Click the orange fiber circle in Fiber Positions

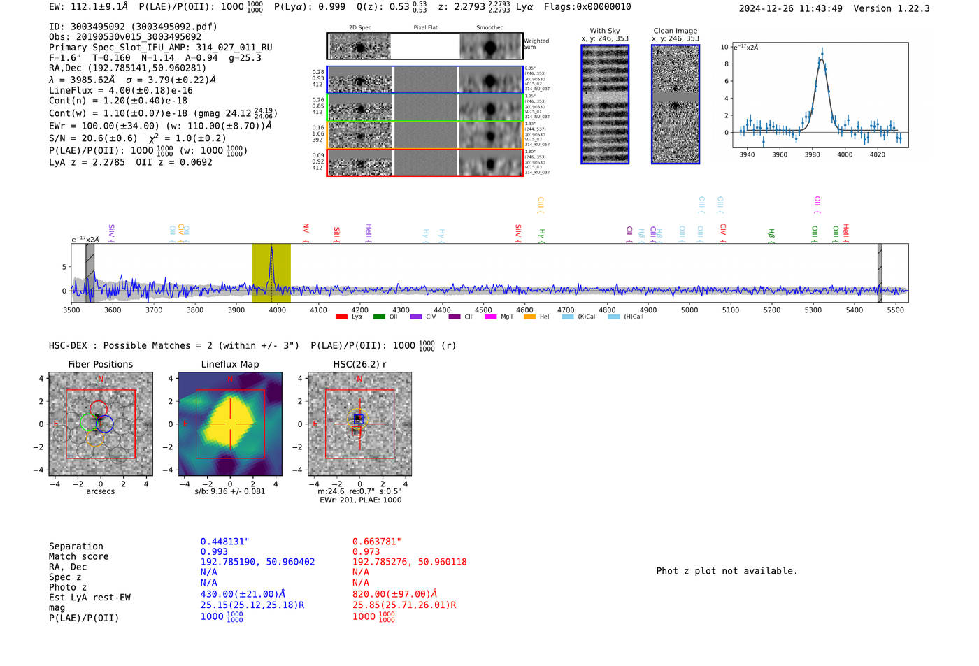(x=96, y=438)
